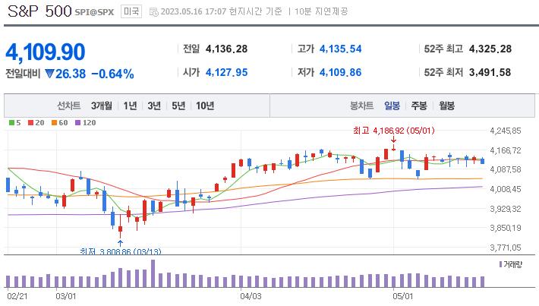Click the 선차트 label
This screenshot has height=306, width=539.
(x=69, y=106)
